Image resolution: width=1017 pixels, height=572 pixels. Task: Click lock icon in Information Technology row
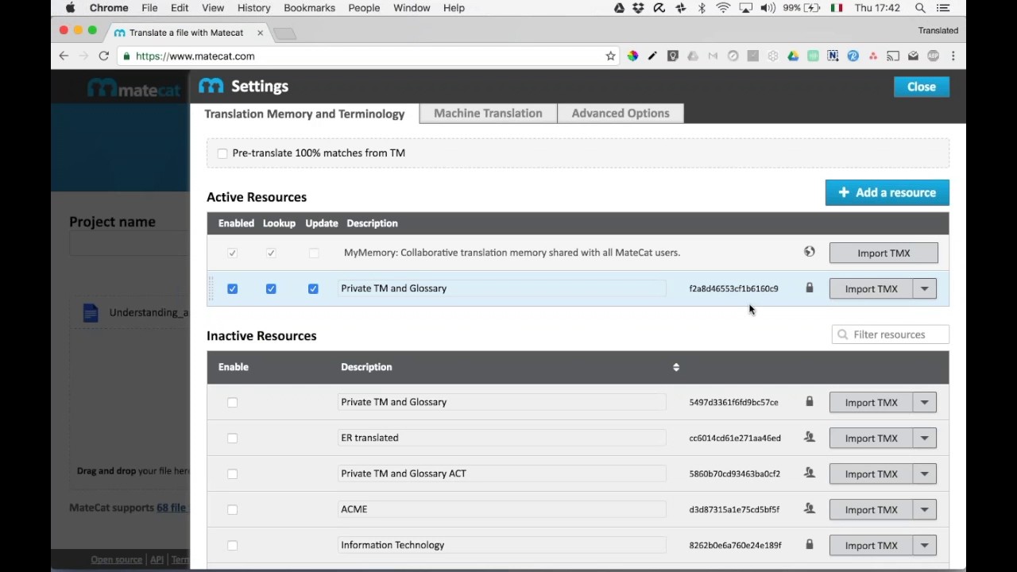810,544
